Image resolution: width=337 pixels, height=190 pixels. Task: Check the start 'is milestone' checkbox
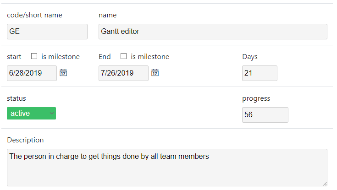(x=34, y=56)
